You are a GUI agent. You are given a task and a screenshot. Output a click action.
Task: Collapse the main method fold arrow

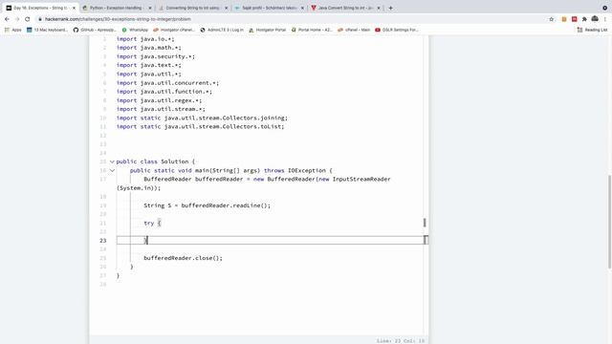coord(112,170)
